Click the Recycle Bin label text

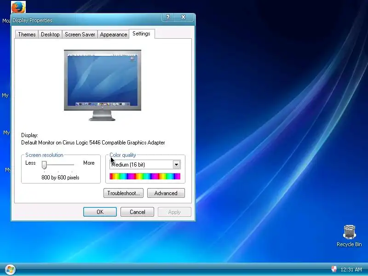(349, 244)
